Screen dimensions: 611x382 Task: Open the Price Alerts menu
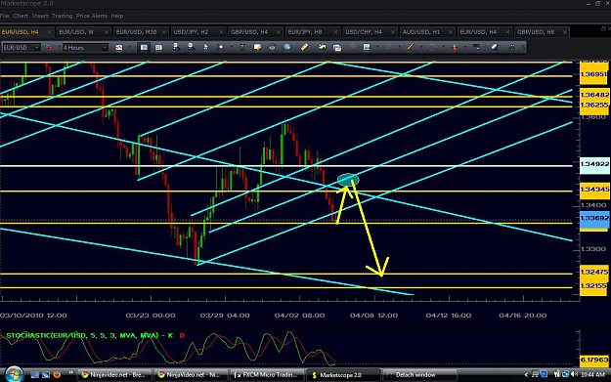pos(92,16)
